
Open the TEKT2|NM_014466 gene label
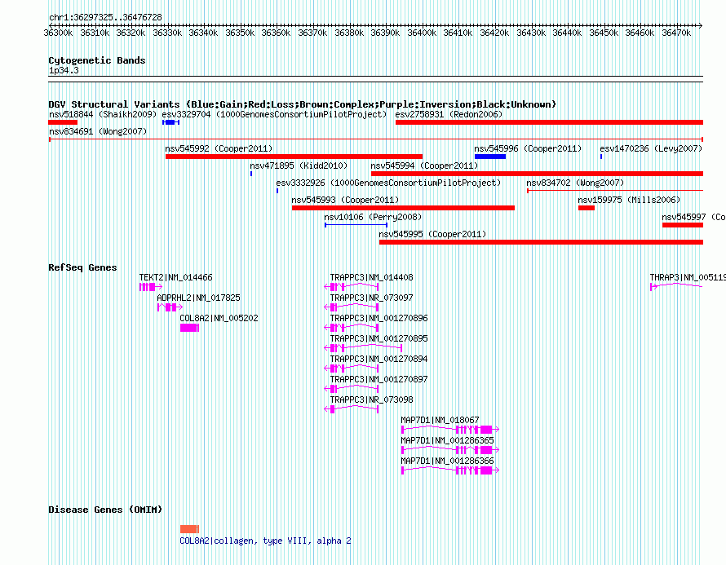tap(175, 278)
